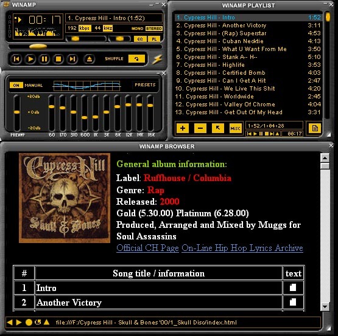Click the mini play button in playlist
The width and height of the screenshot is (338, 336).
tap(255, 134)
